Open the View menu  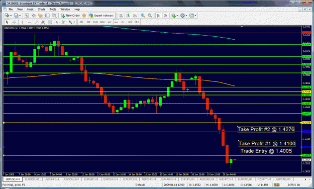pos(20,9)
